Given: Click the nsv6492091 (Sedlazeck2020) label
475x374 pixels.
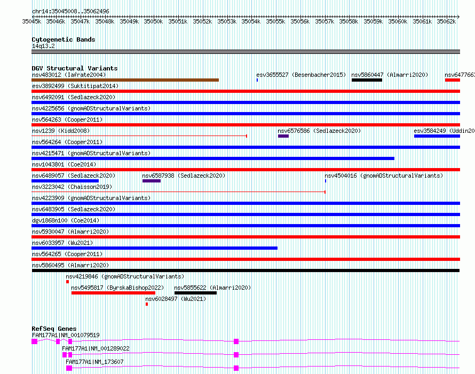Looking at the screenshot, I should [74, 97].
